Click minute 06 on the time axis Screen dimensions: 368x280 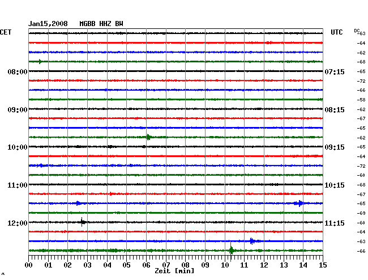tap(146, 265)
